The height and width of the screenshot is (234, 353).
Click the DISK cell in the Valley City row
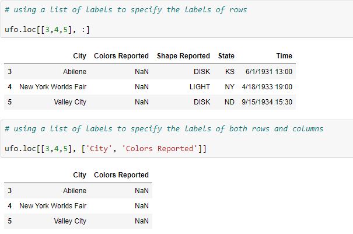[x=202, y=102]
